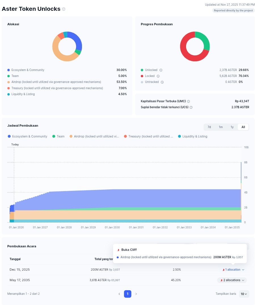The image size is (255, 305).
Task: Click info icon for Kapitalisasi Pasar Terbuka (UMC)
Action: [188, 101]
